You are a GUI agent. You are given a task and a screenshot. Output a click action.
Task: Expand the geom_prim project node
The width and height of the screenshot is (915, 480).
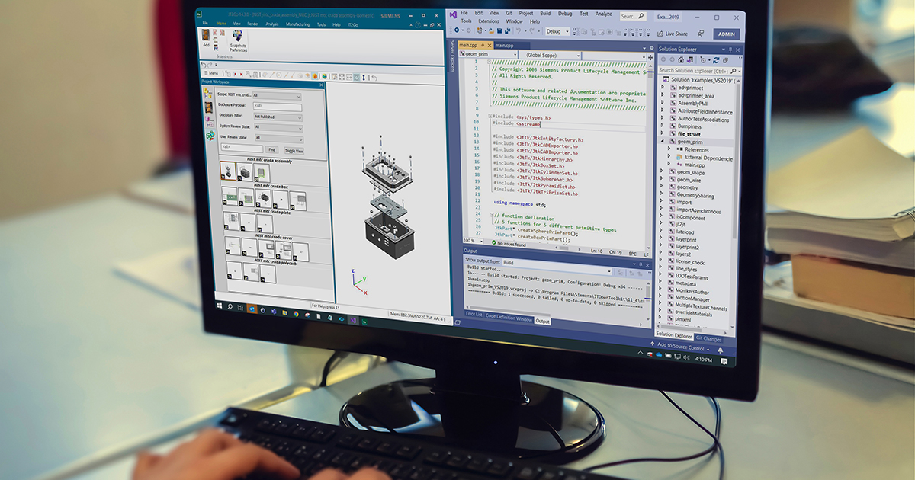[x=662, y=142]
